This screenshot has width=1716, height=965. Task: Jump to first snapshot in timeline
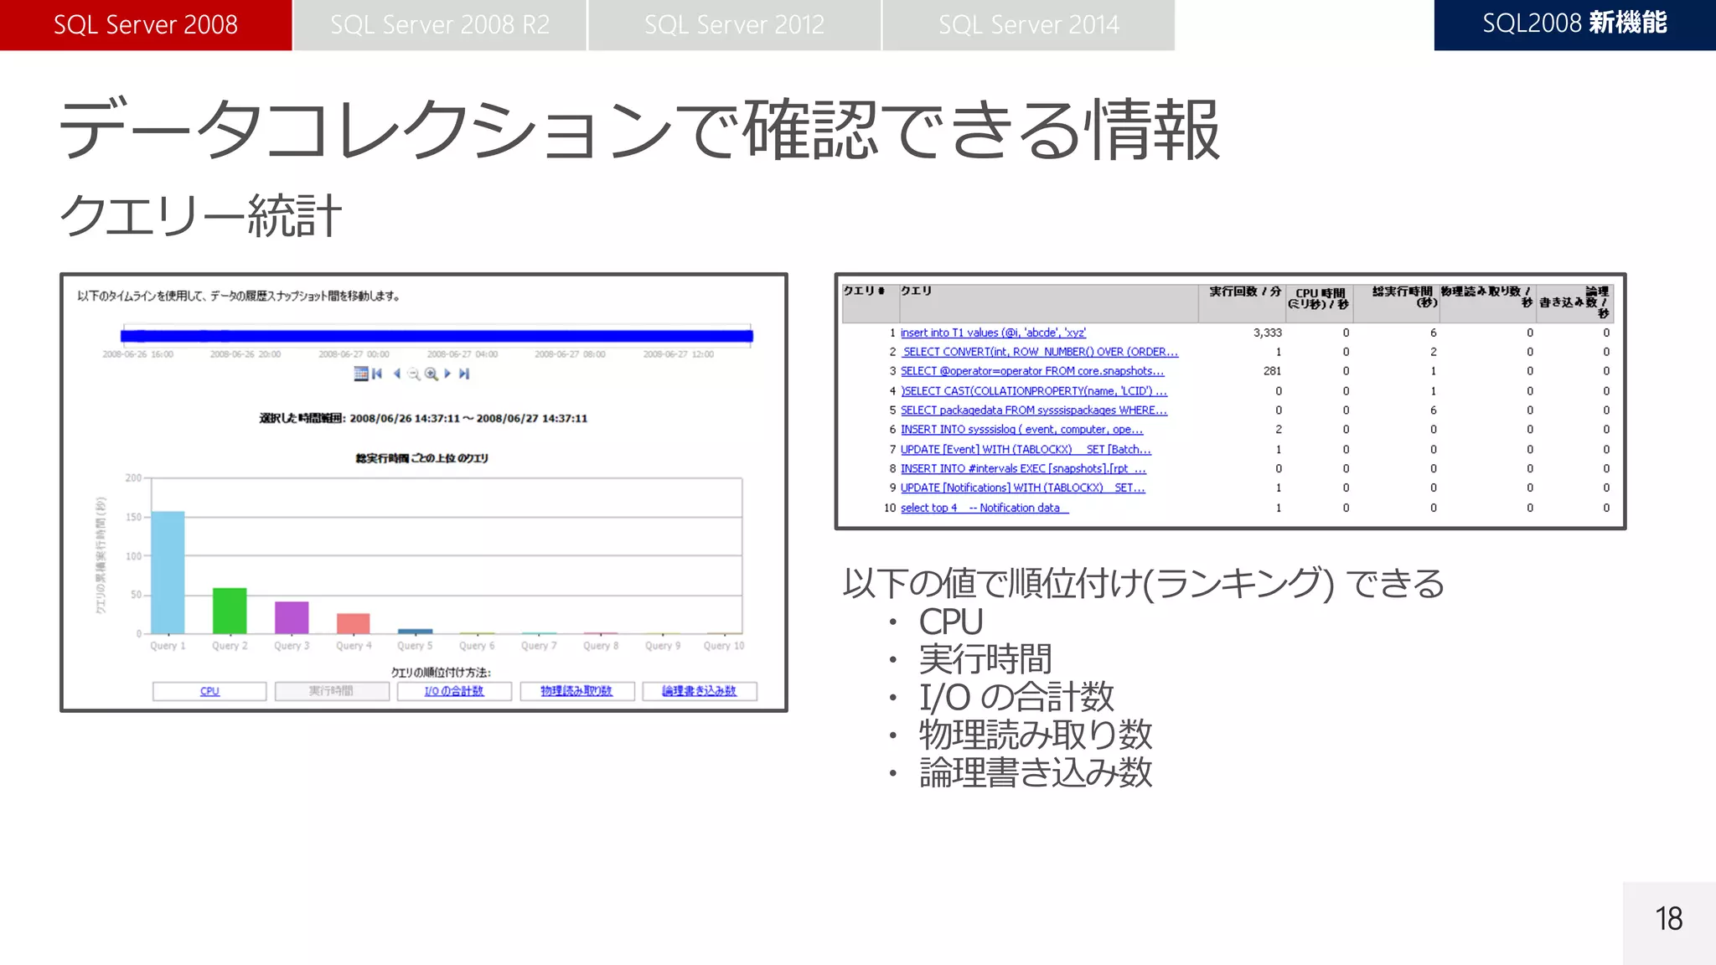click(x=378, y=374)
